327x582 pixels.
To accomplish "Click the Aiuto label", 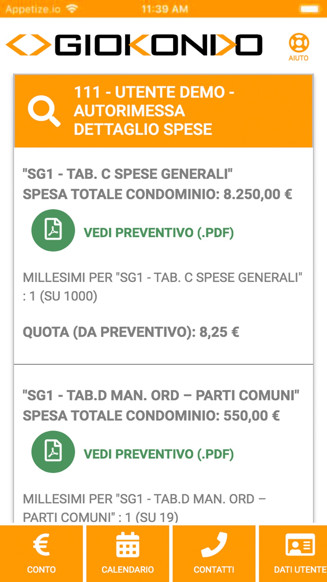I will [x=298, y=58].
